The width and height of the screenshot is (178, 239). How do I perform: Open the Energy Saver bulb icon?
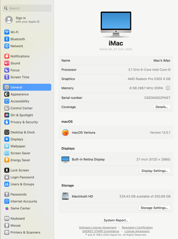coord(7,160)
